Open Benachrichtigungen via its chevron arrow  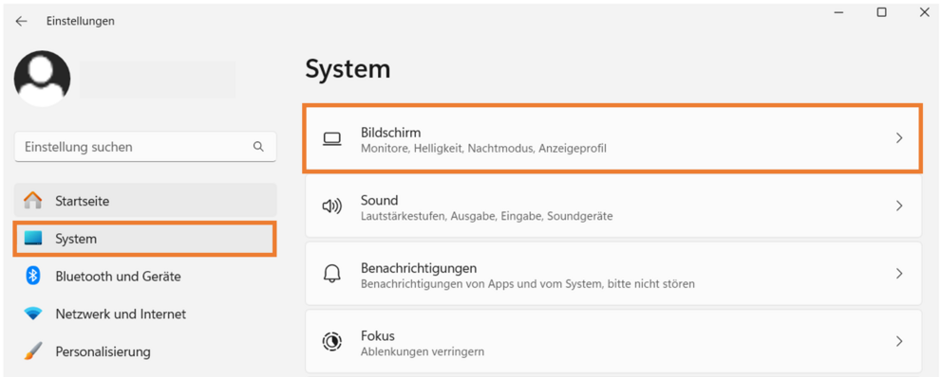tap(899, 274)
